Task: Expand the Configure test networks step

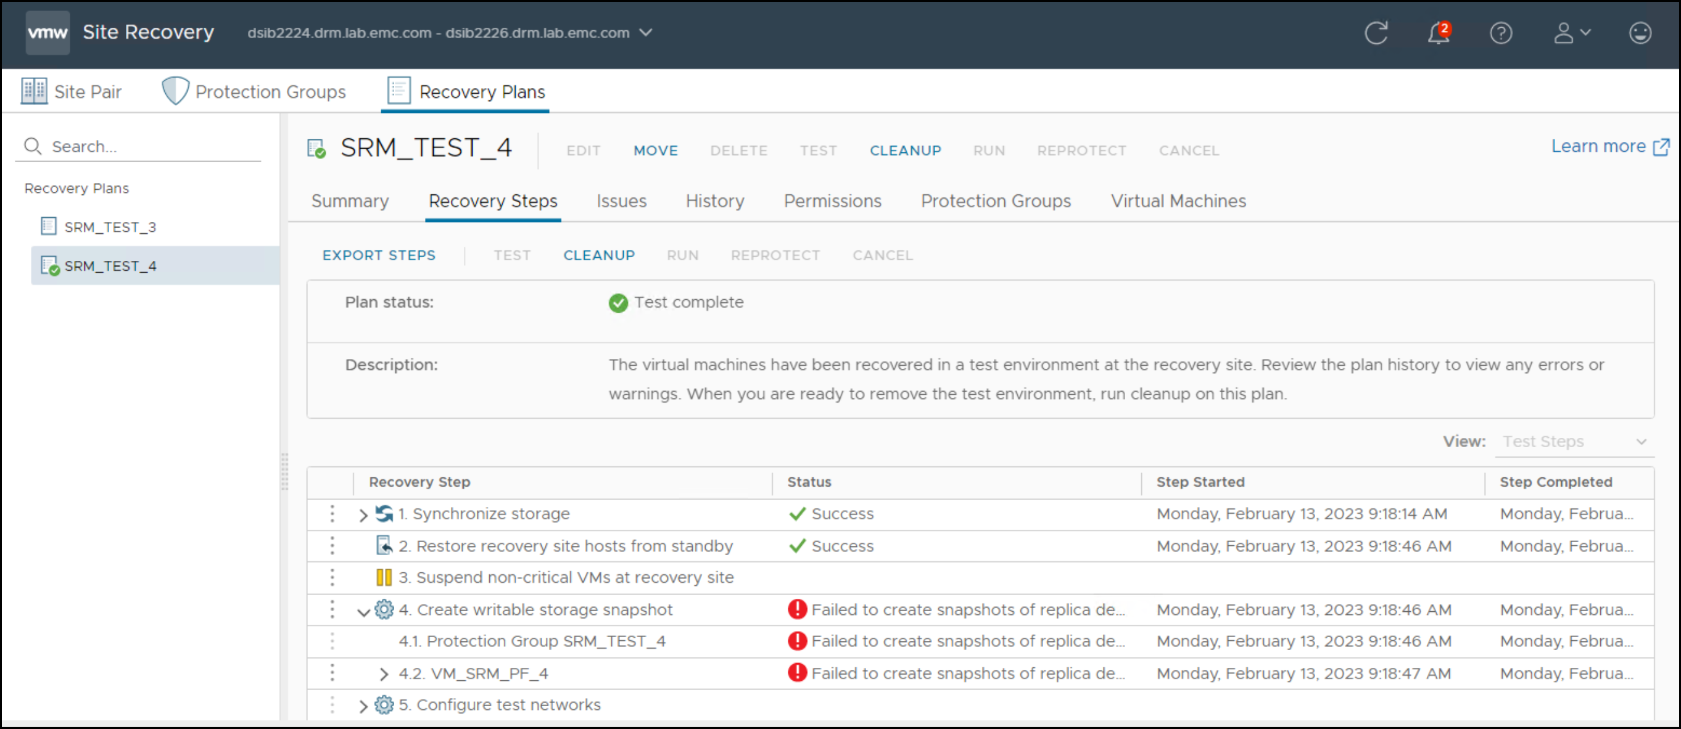Action: tap(363, 706)
